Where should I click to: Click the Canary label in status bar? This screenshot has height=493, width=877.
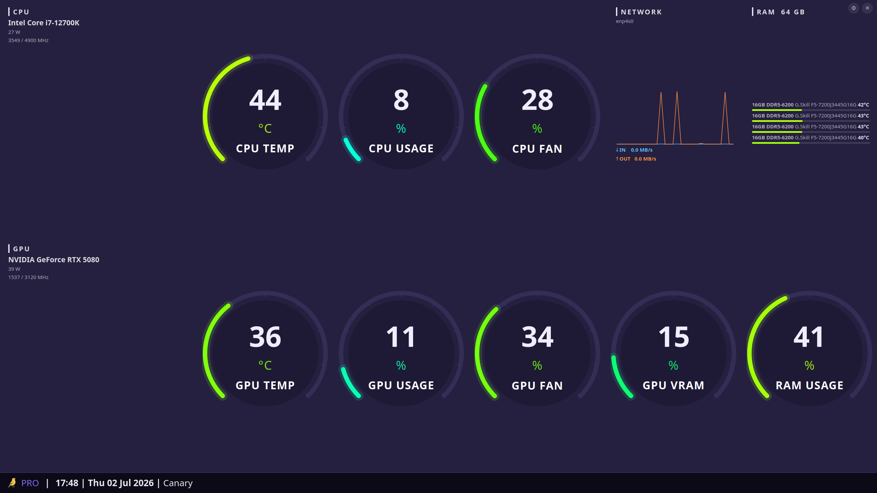pyautogui.click(x=178, y=483)
